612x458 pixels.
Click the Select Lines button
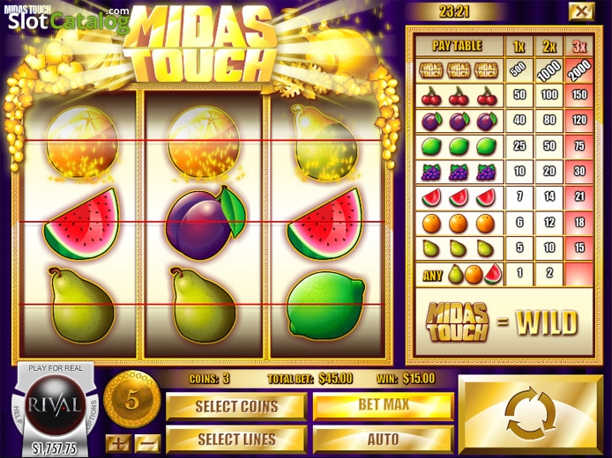click(x=236, y=440)
